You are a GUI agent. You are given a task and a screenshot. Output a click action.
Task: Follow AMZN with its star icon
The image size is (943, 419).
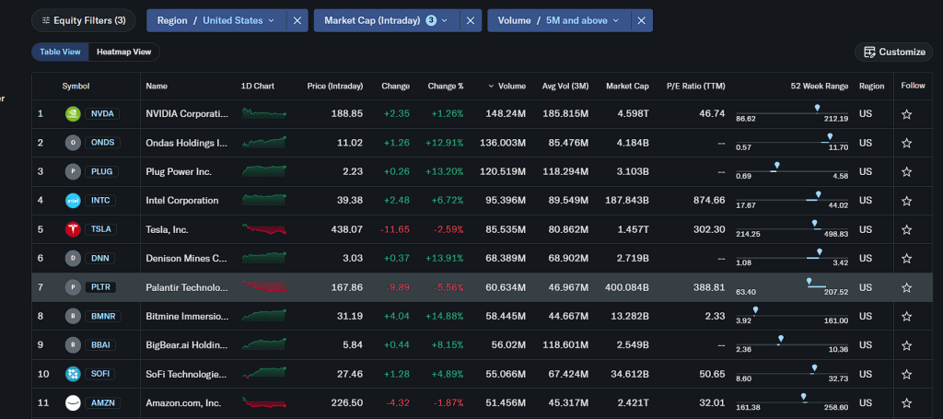(906, 402)
